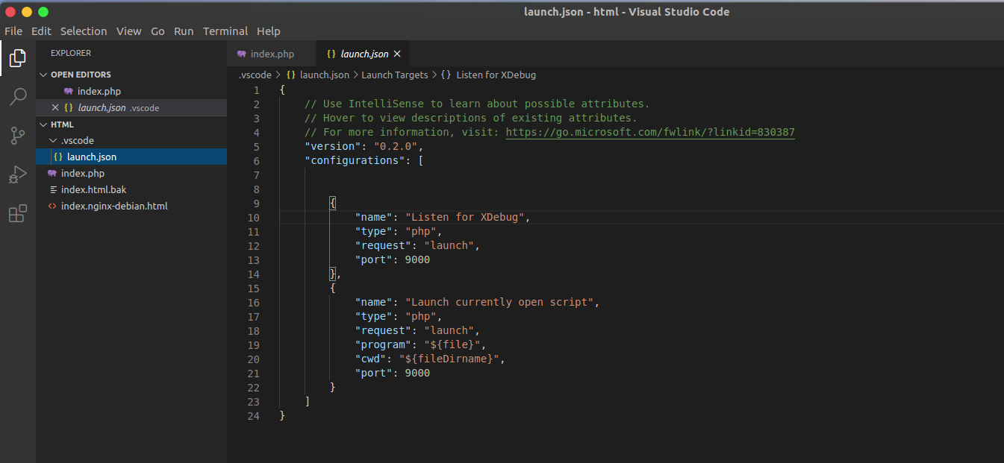1004x463 pixels.
Task: Click line number 15 in gutter
Action: coord(253,288)
